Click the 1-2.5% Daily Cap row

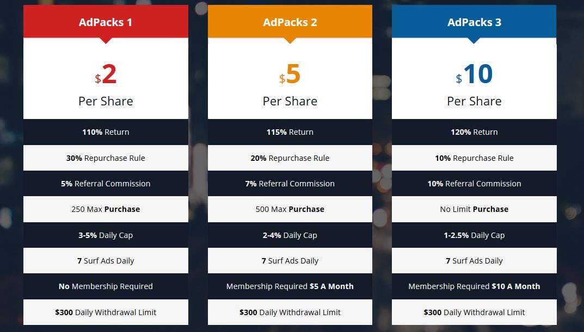474,235
